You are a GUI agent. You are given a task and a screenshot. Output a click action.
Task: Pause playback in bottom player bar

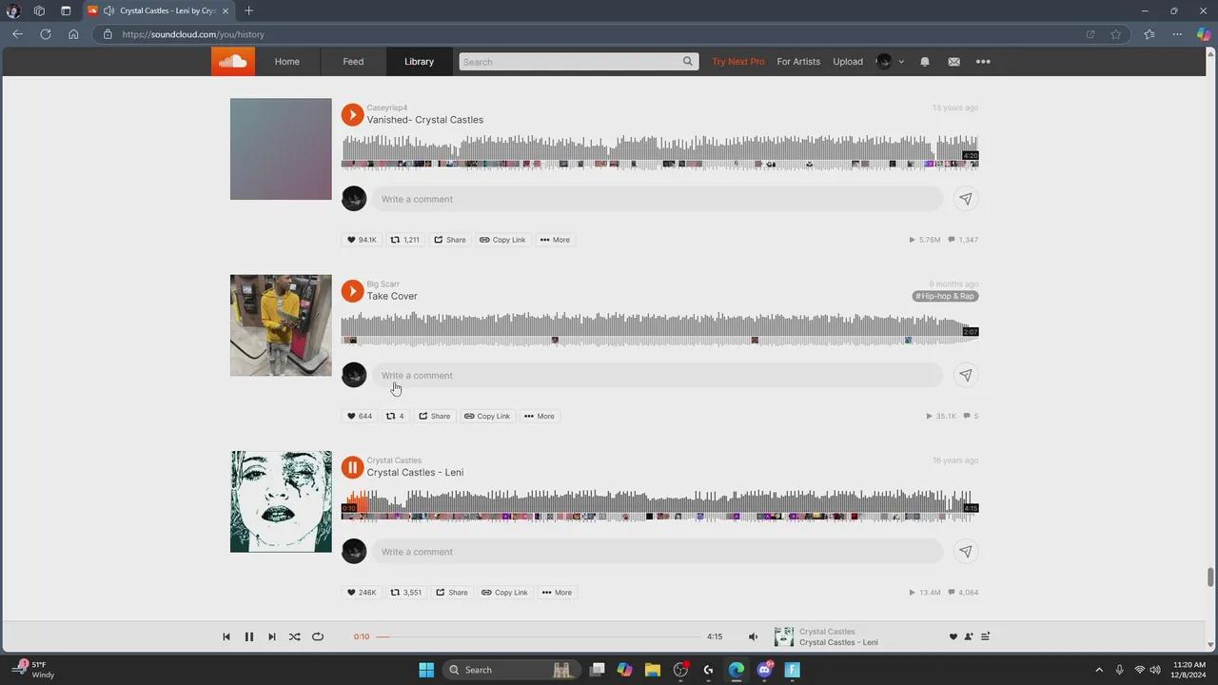point(249,636)
